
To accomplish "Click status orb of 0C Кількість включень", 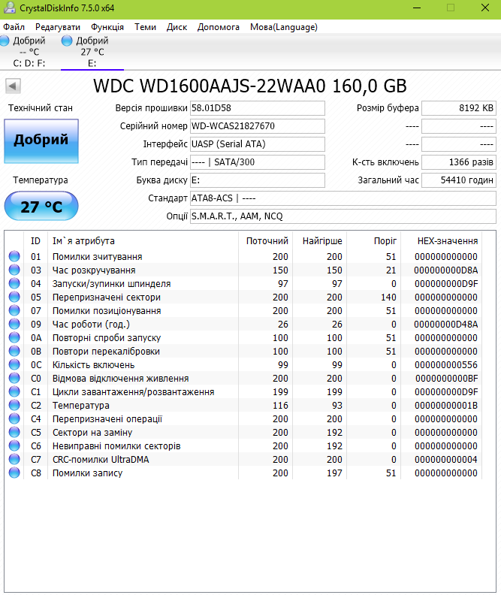I will click(14, 364).
